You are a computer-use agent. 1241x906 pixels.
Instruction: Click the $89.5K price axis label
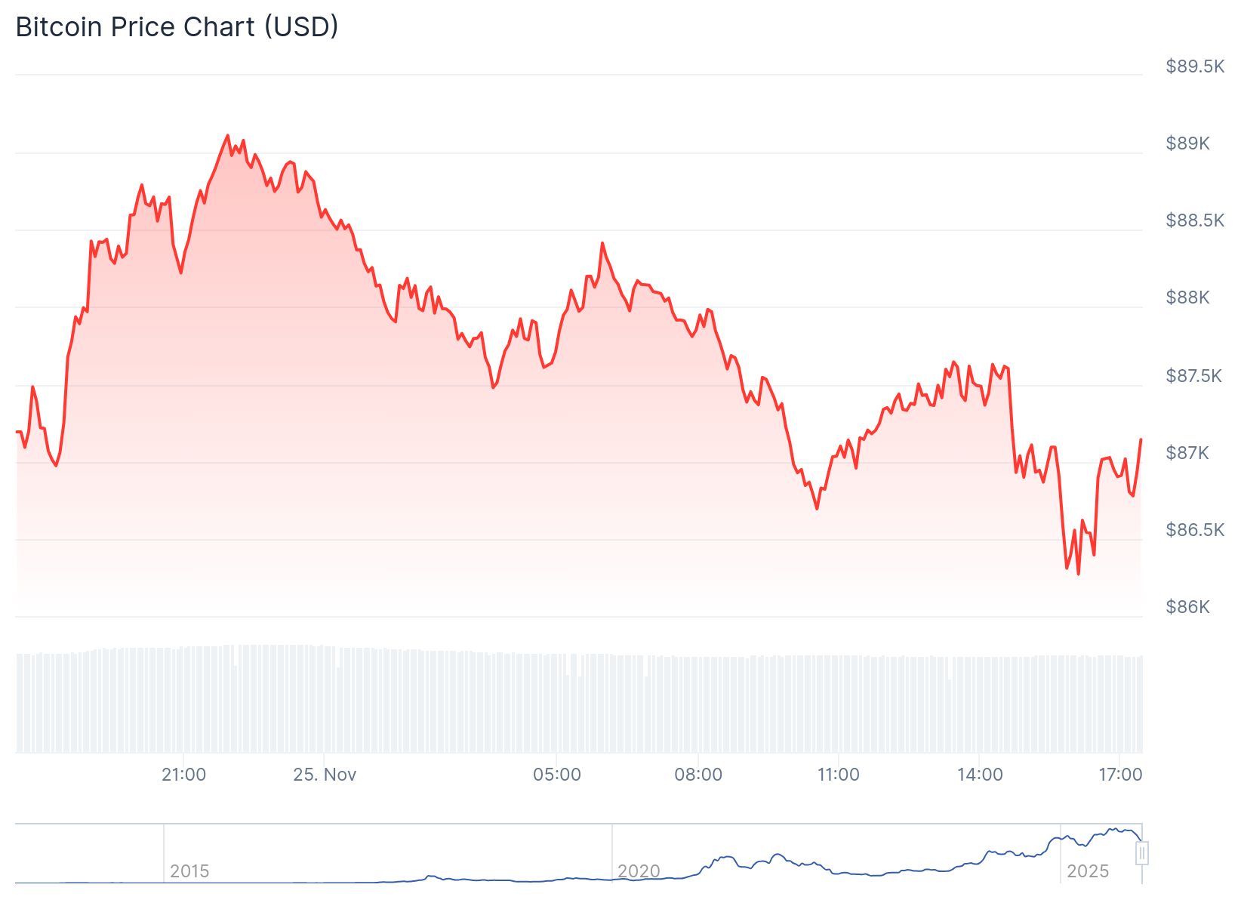(1195, 66)
